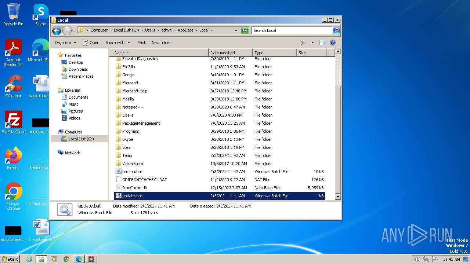
Task: Open the Organize menu
Action: 65,43
